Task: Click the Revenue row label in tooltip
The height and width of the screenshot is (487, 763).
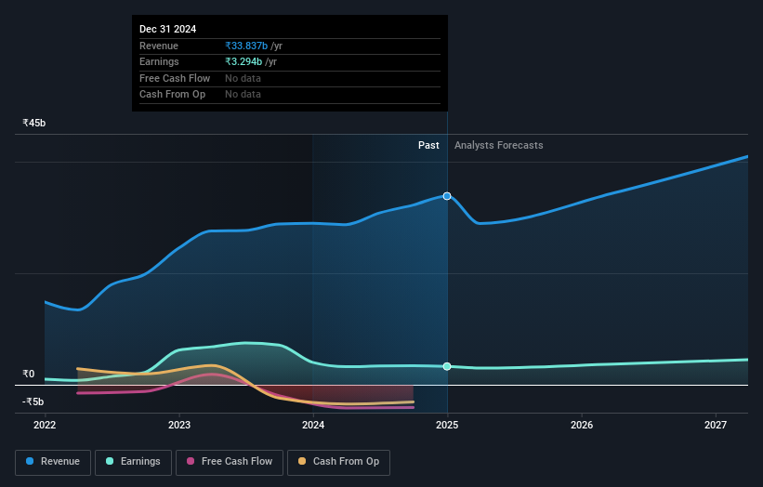Action: [x=159, y=46]
